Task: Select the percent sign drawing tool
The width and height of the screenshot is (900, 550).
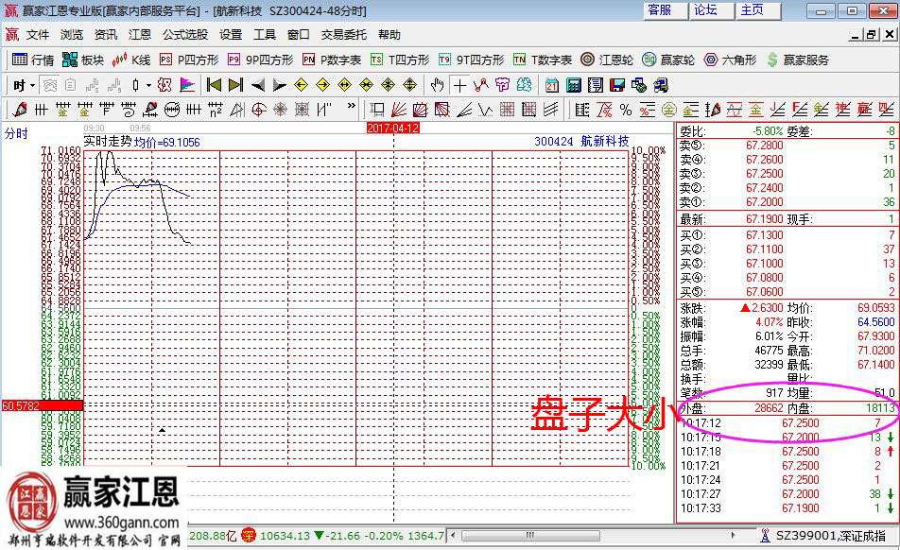Action: point(624,109)
